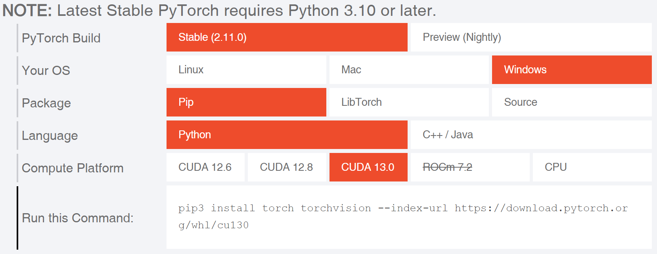Click the Source package option
This screenshot has width=657, height=254.
pyautogui.click(x=571, y=102)
